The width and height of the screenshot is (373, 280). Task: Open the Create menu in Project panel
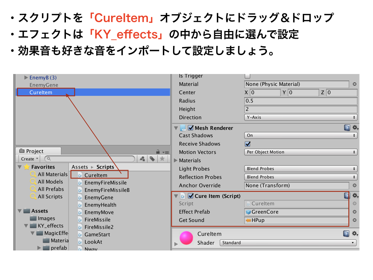point(29,159)
